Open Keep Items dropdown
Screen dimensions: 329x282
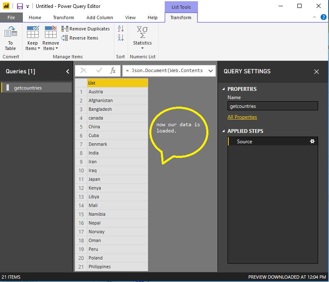coord(32,38)
